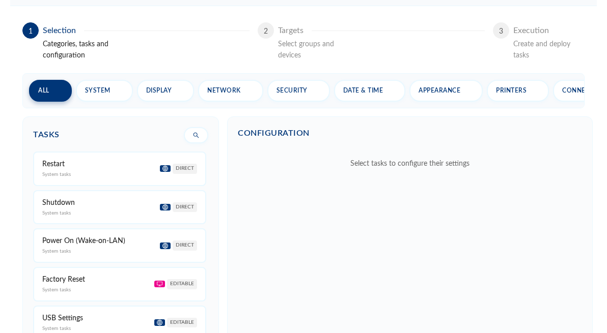
Task: Click the pink monitor icon on Factory Reset
Action: [159, 284]
